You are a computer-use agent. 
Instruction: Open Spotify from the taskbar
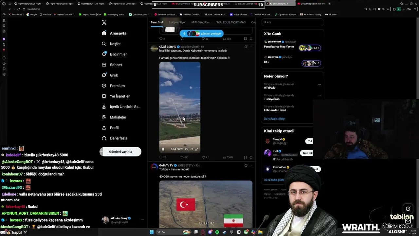click(217, 232)
